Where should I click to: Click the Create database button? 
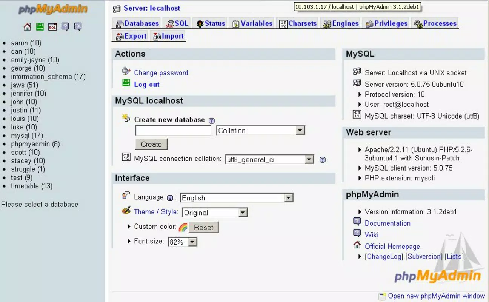(151, 144)
